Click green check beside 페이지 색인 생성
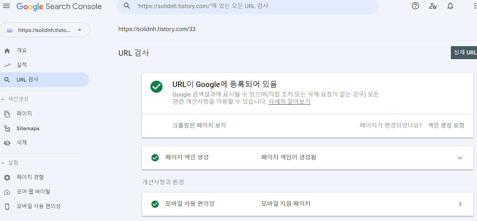477x221 pixels. [x=155, y=157]
